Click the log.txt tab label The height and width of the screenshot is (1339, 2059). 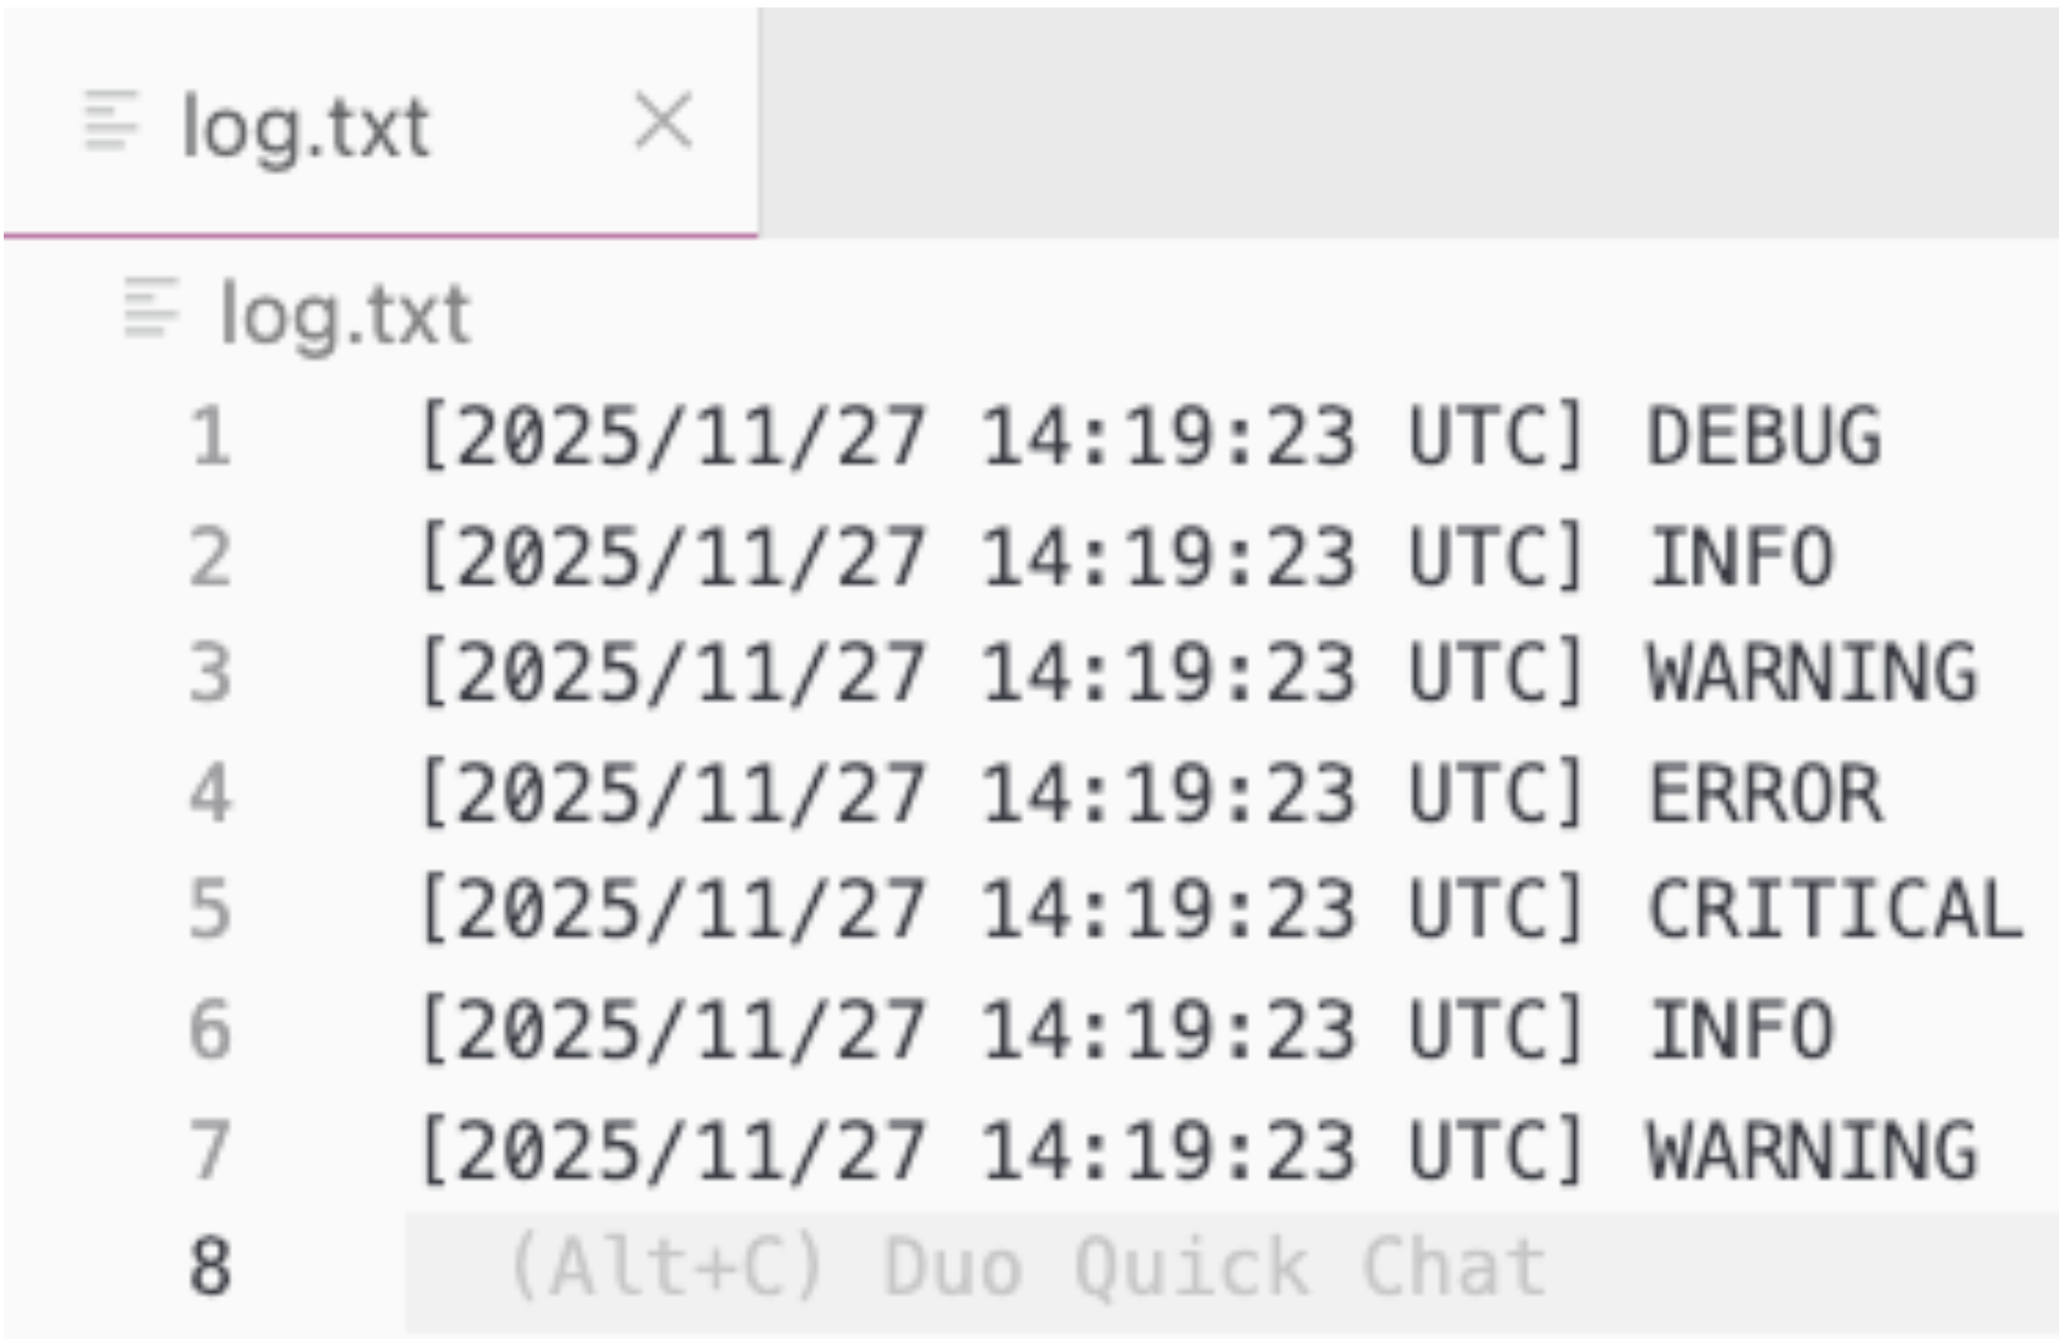click(308, 124)
